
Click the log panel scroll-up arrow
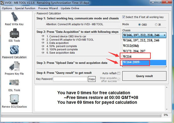pos(166,88)
